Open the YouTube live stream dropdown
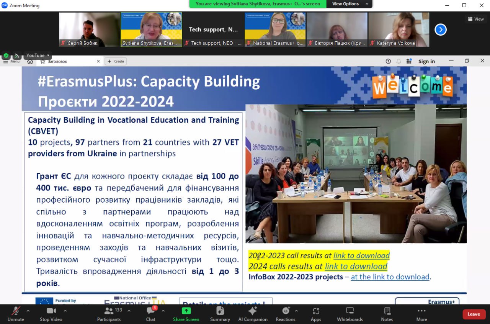 38,56
